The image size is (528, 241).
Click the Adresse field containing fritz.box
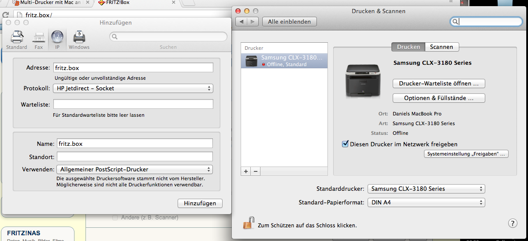coord(133,67)
